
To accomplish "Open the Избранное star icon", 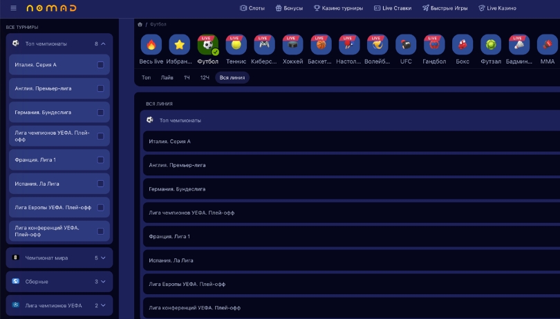I will (179, 45).
